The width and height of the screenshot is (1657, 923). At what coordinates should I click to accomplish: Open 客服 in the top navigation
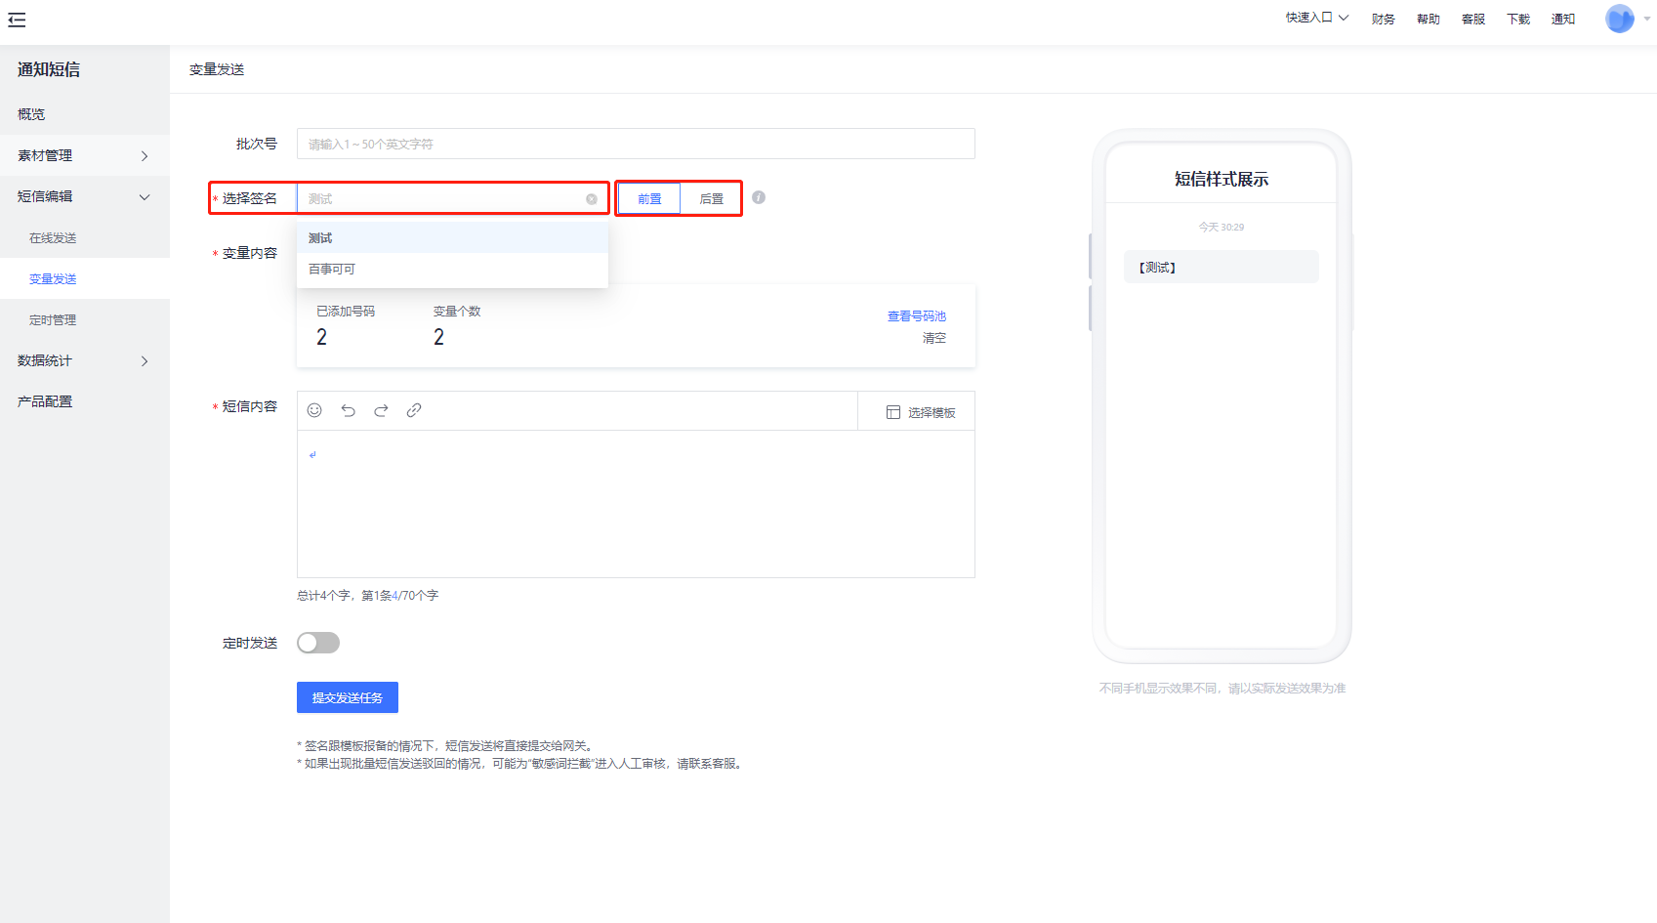(1472, 19)
